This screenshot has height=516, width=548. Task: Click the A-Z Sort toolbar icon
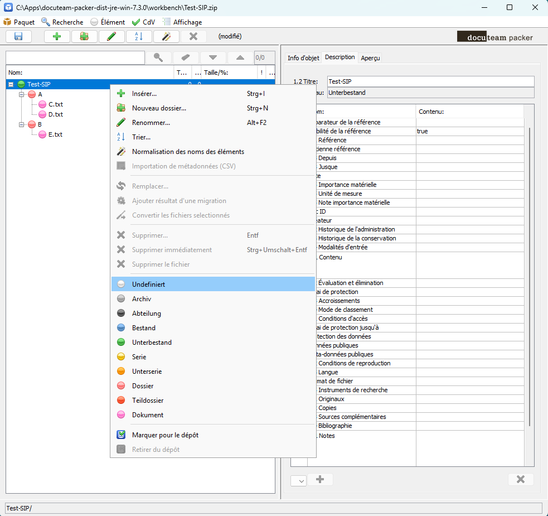[139, 36]
